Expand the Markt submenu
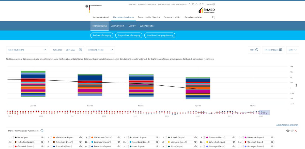Viewport: 305px width, 149px height. pyautogui.click(x=132, y=26)
